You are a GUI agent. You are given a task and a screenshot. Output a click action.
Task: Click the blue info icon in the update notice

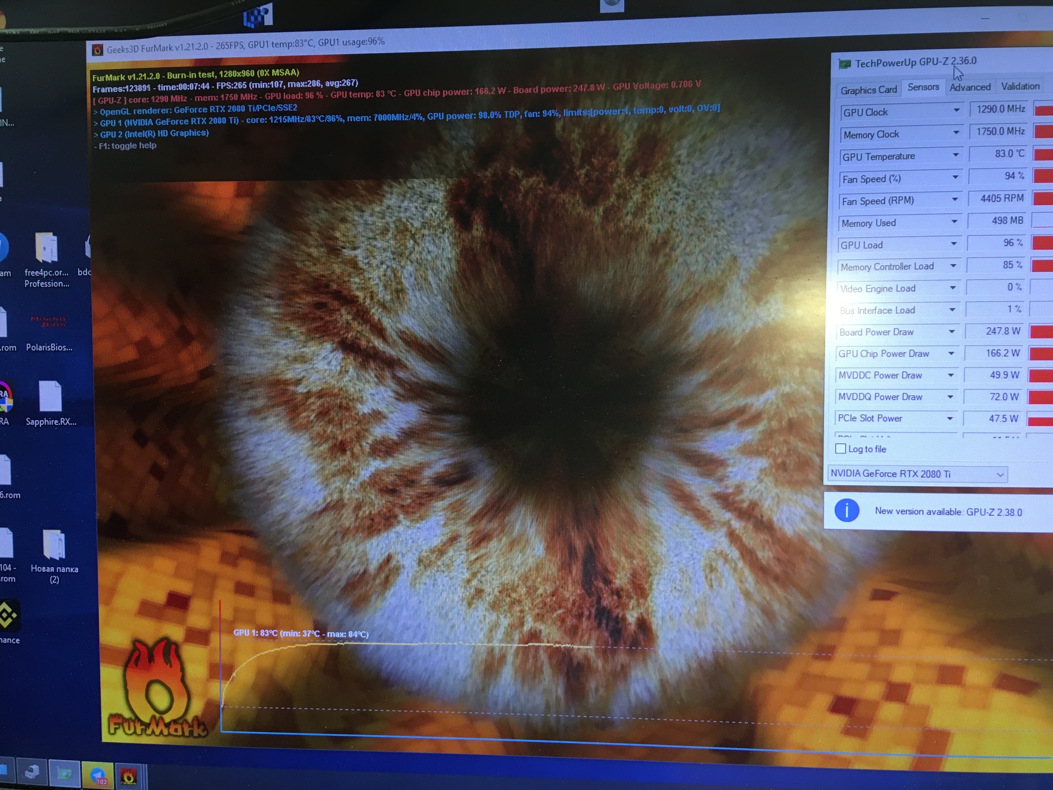click(x=846, y=510)
